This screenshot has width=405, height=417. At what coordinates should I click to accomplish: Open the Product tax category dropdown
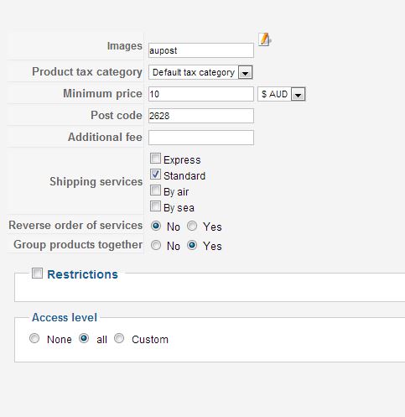click(x=200, y=72)
